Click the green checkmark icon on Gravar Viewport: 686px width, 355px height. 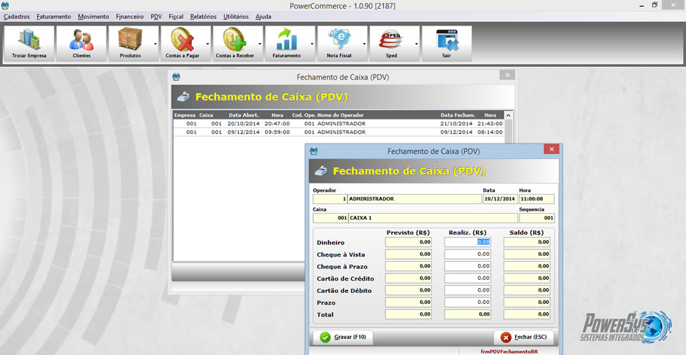coord(325,338)
